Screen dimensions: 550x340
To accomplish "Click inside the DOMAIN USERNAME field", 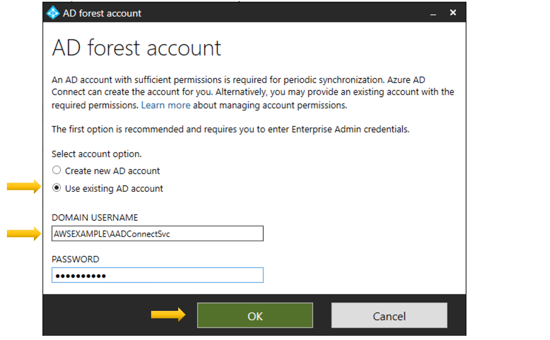I will pos(158,234).
